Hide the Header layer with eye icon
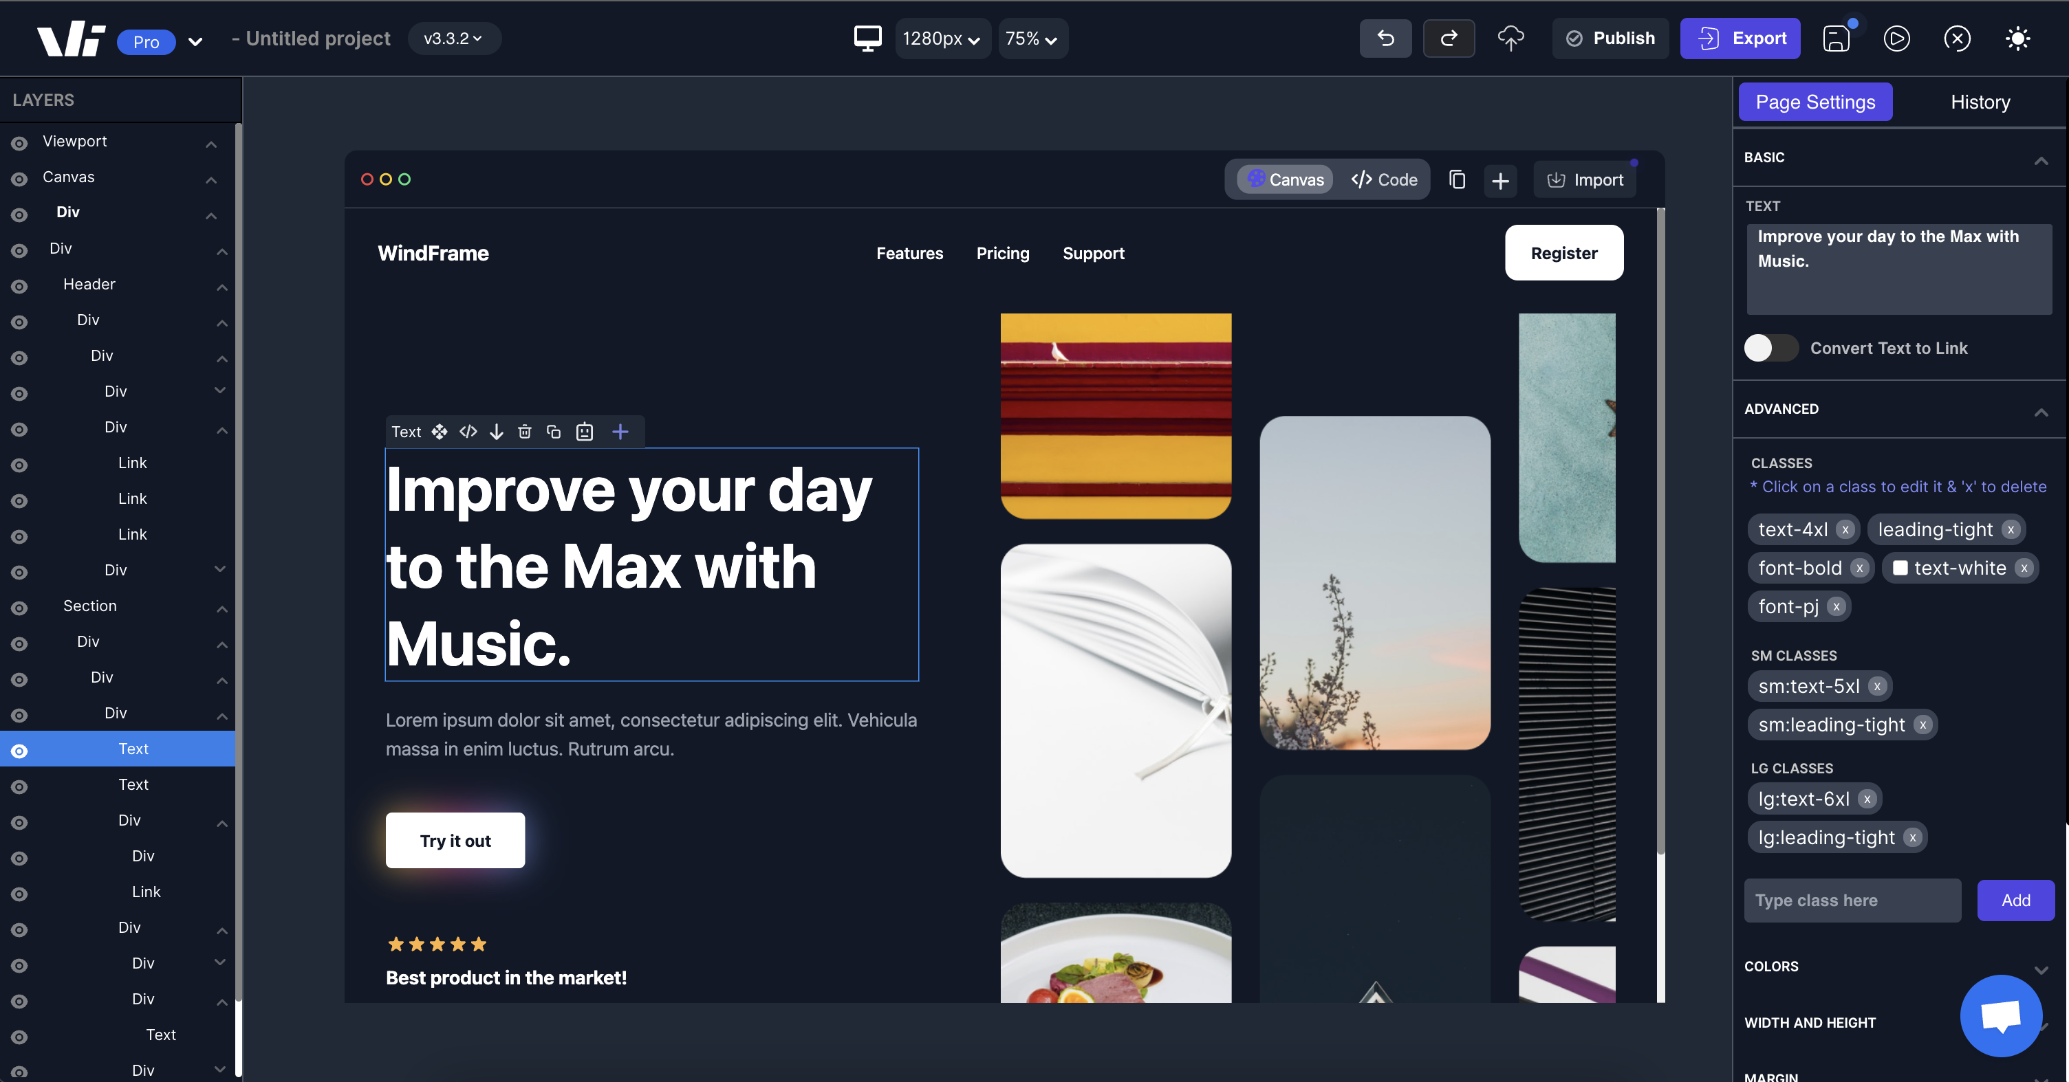 pos(19,286)
